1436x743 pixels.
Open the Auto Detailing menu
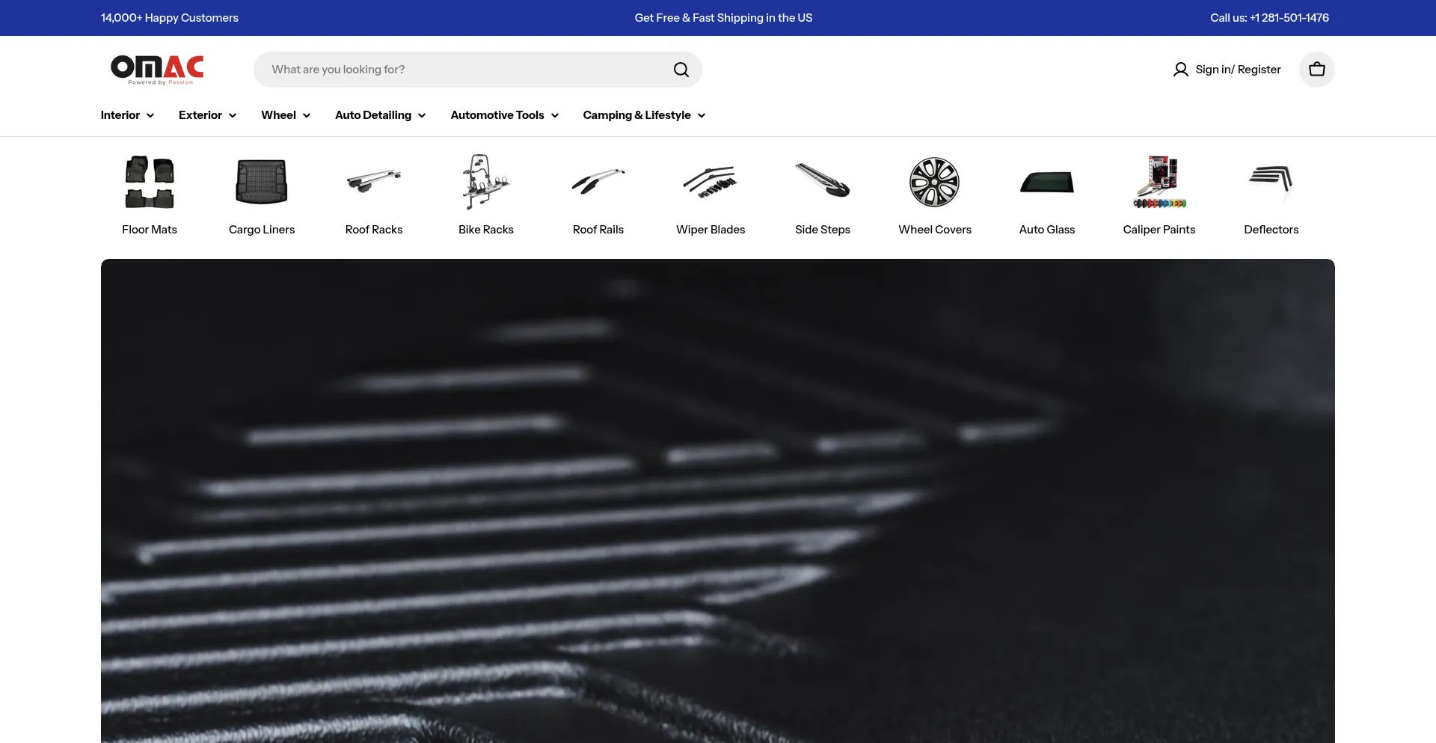[x=380, y=115]
